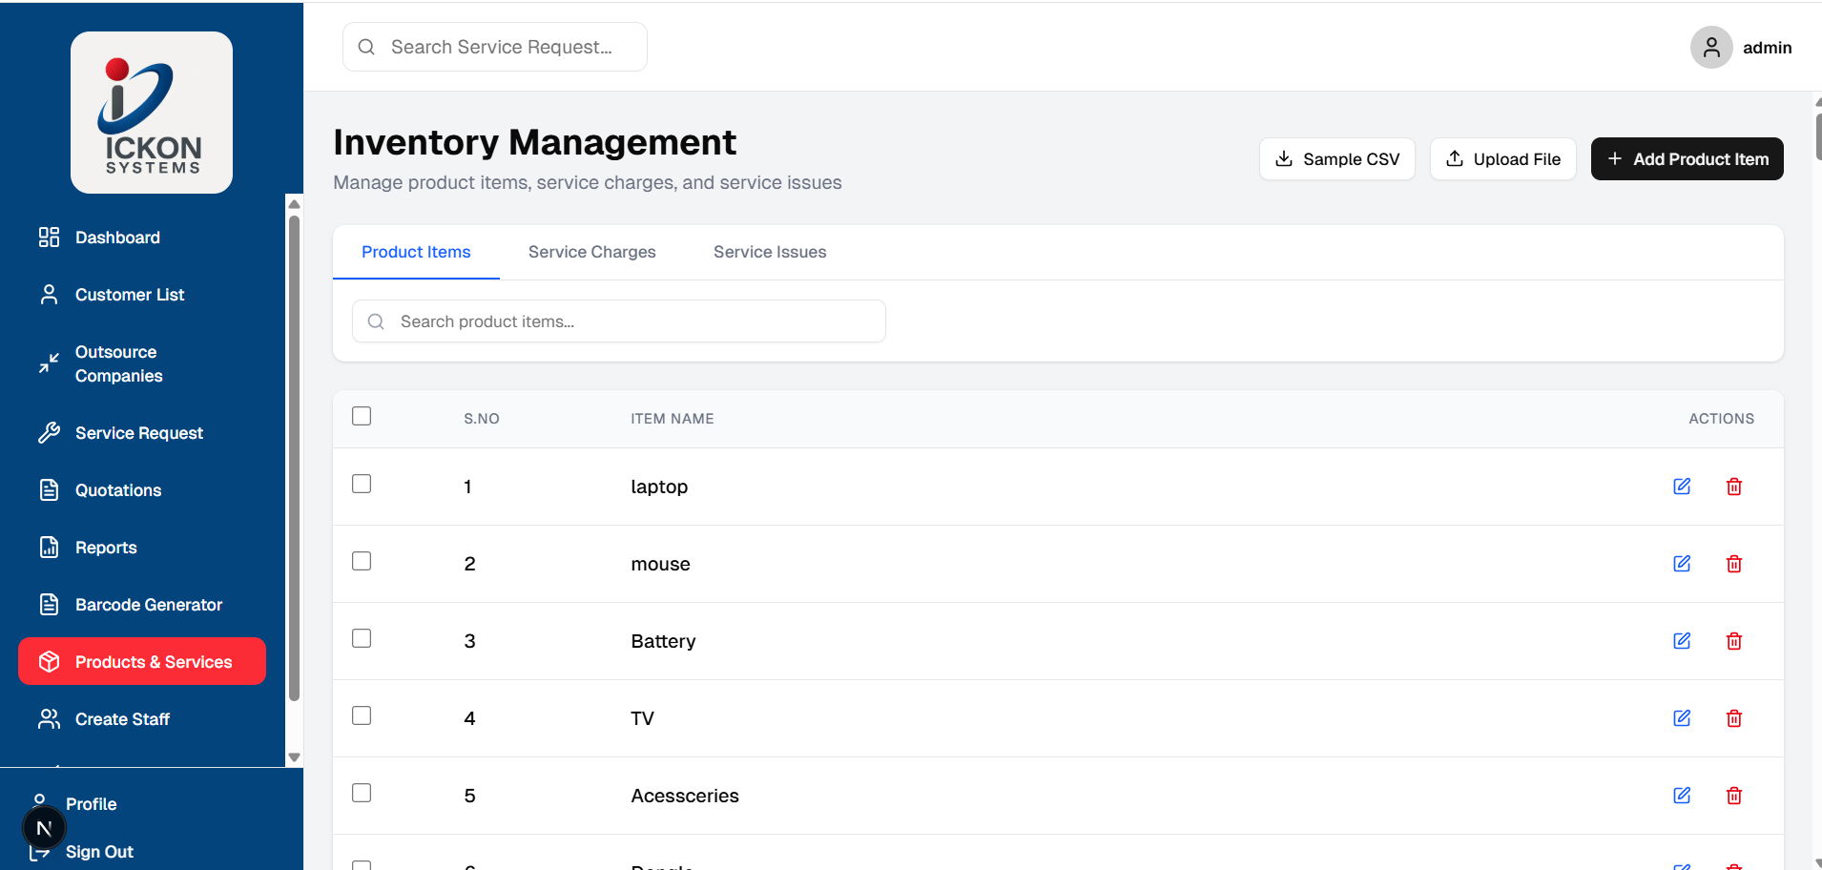Delete the laptop item with trash icon
The image size is (1822, 870).
point(1734,487)
